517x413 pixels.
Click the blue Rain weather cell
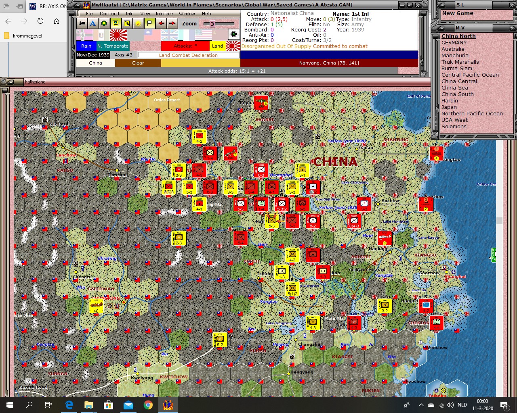86,46
